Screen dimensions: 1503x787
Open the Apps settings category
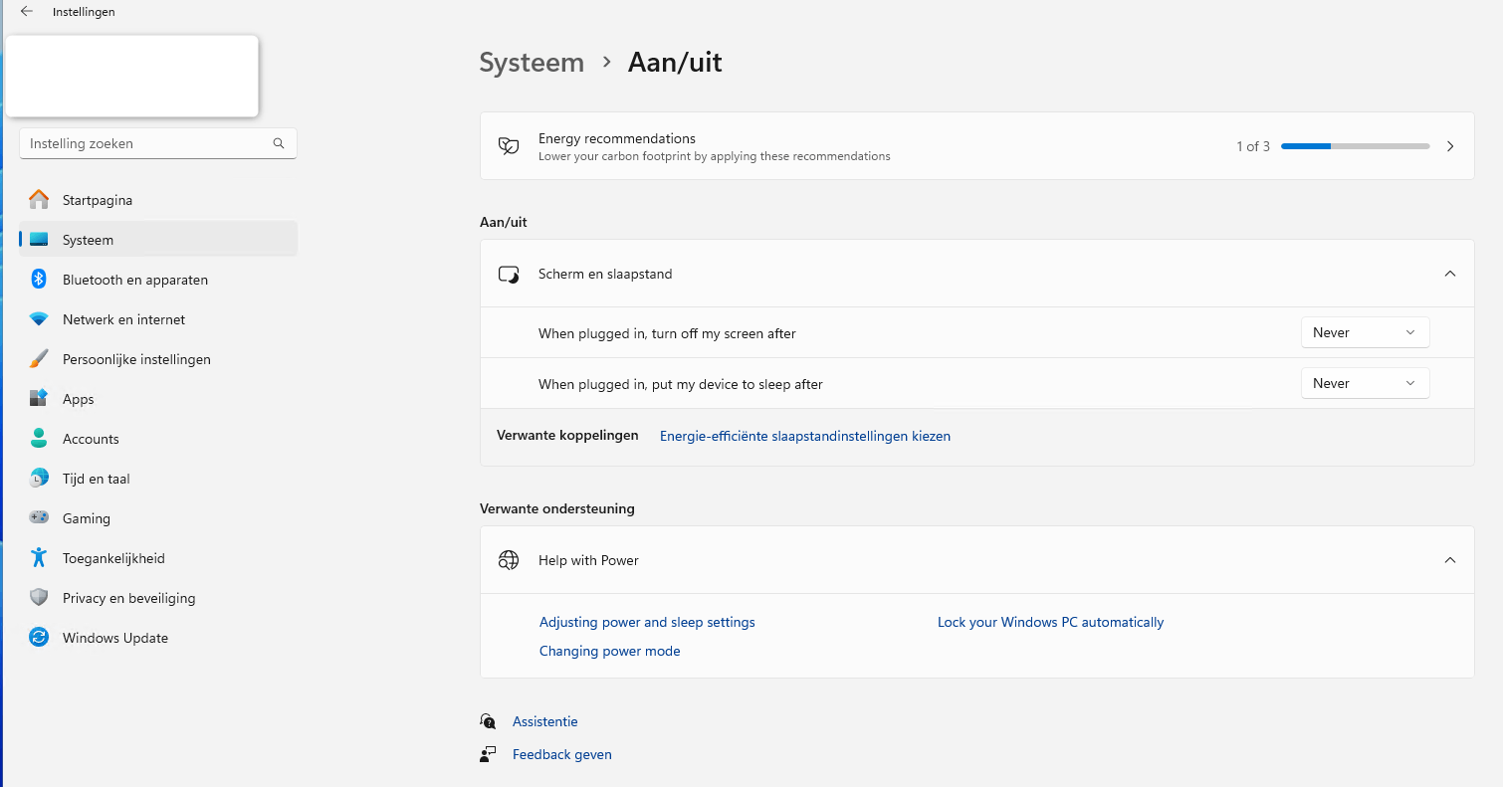(x=79, y=399)
